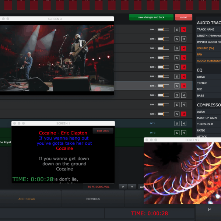Viewport: 221px width, 221px height.
Task: Unmute the highlighted selected track row
Action: (183, 86)
